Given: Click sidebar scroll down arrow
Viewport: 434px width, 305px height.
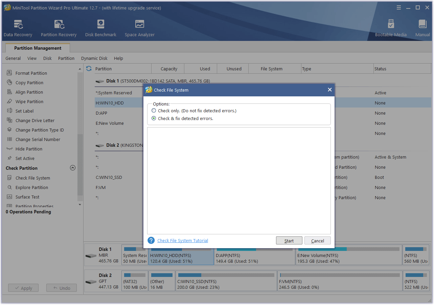Looking at the screenshot, I should [x=80, y=204].
